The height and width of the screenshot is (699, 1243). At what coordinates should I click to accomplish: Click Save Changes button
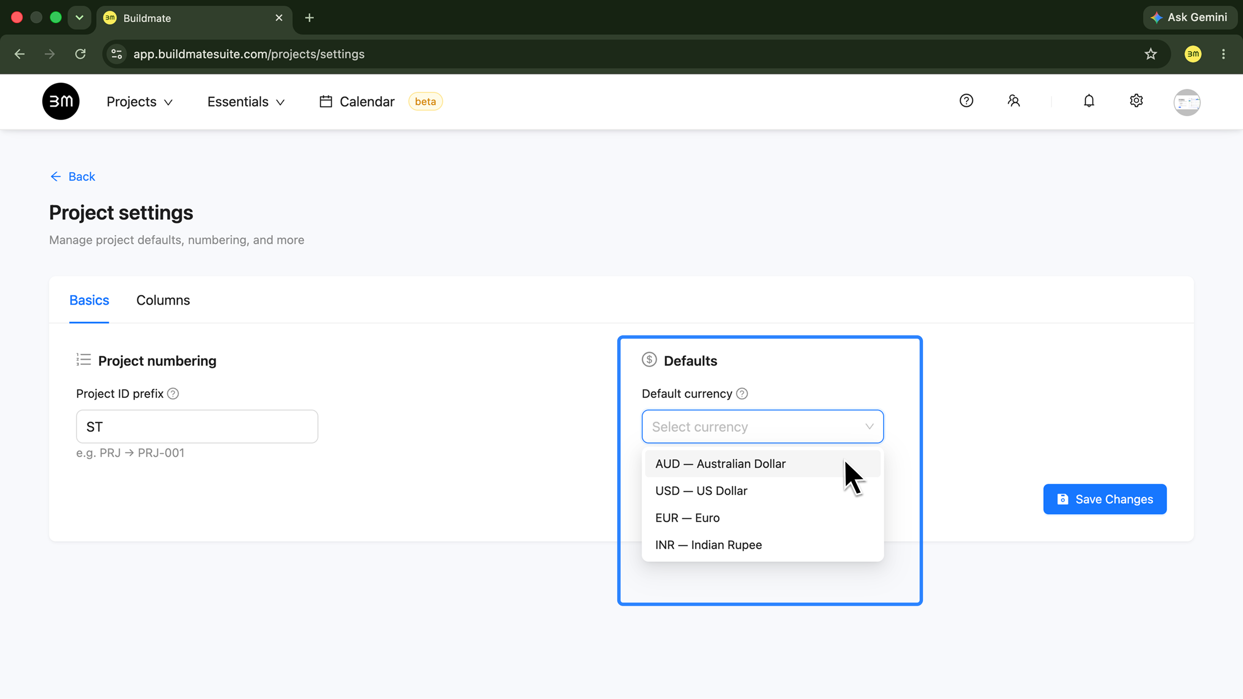(x=1105, y=499)
